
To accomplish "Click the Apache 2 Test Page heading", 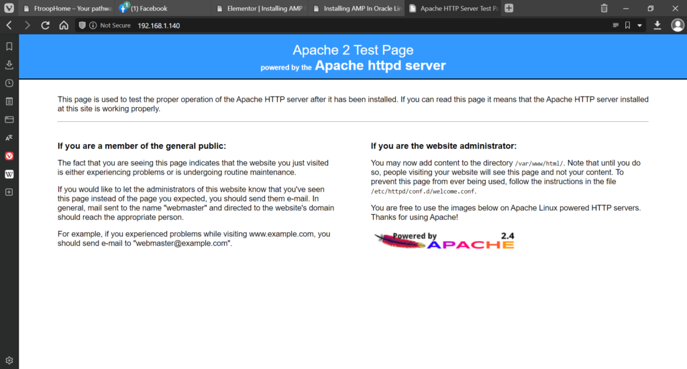I will 353,50.
